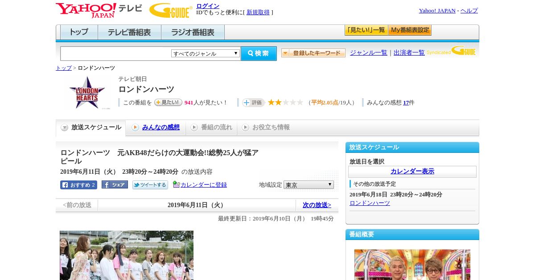The width and height of the screenshot is (535, 280).
Task: Expand the すべてのジャンル genre dropdown
Action: pyautogui.click(x=206, y=53)
